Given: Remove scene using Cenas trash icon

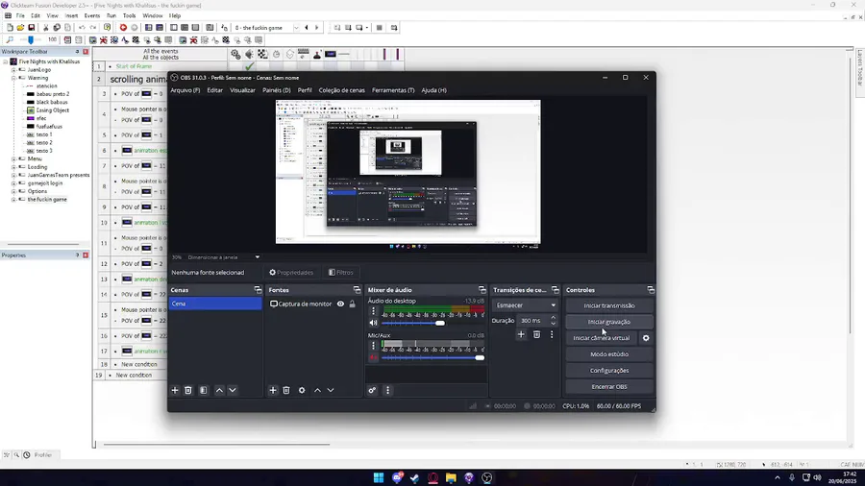Looking at the screenshot, I should click(x=188, y=390).
